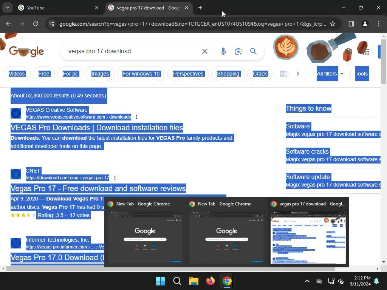387x290 pixels.
Task: Open Chrome three-dot menu
Action: click(x=379, y=24)
